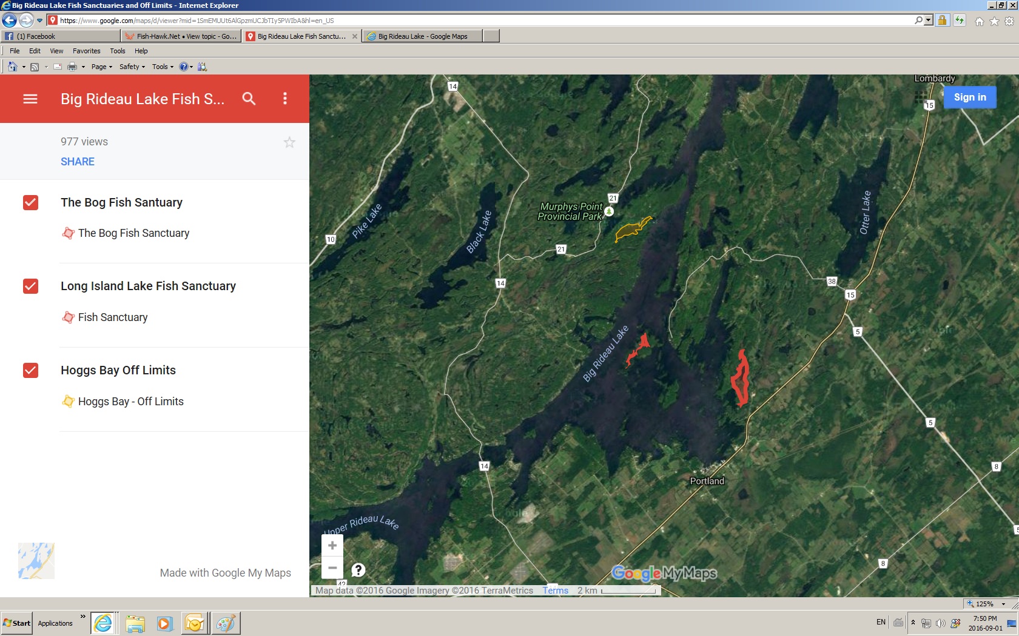Open the hamburger menu in My Maps
1019x636 pixels.
coord(30,99)
